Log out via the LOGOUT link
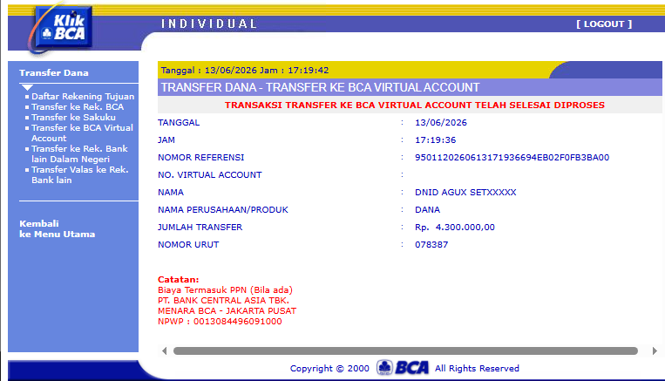 coord(604,24)
